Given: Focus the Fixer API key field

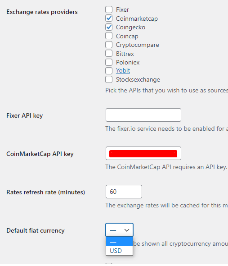Looking at the screenshot, I should coord(143,115).
